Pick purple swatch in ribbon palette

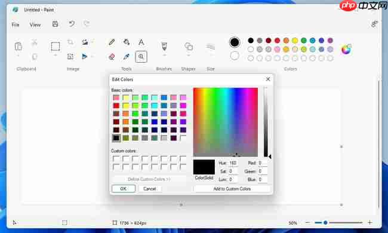[330, 41]
